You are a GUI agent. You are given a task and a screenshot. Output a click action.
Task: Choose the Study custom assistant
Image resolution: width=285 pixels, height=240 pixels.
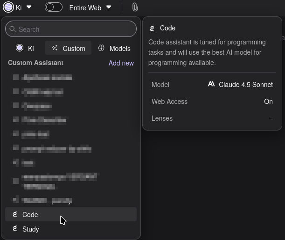30,229
